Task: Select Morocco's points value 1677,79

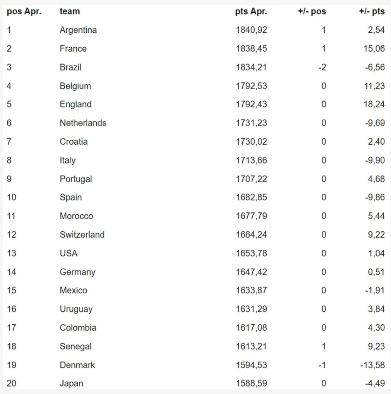Action: 251,216
